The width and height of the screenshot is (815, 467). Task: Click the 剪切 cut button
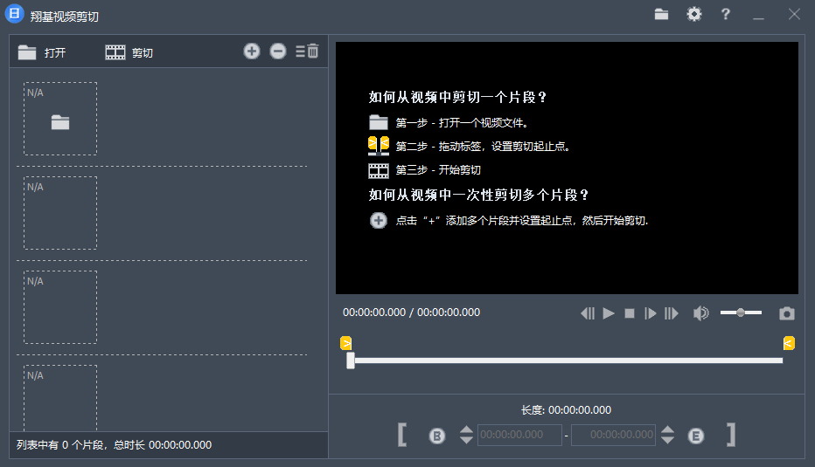129,52
